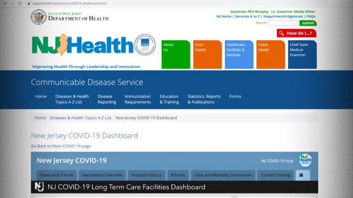Open the How do I...? button
This screenshot has width=353, height=198.
(x=296, y=33)
